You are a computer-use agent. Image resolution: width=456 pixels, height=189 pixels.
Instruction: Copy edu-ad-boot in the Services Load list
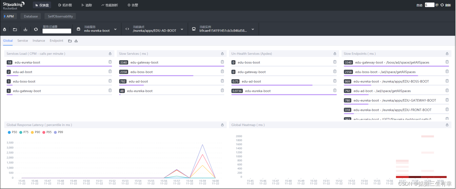tap(110, 71)
